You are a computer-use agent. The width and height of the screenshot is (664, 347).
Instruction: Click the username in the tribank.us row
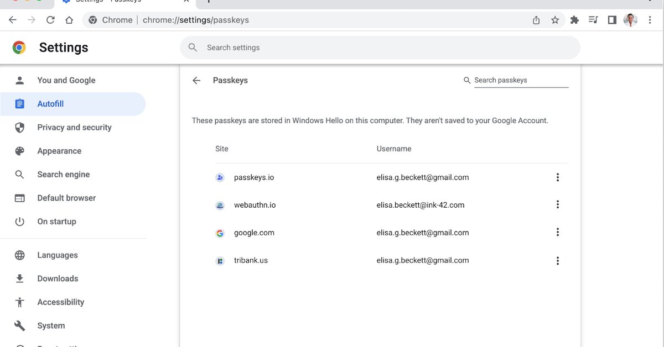point(423,260)
